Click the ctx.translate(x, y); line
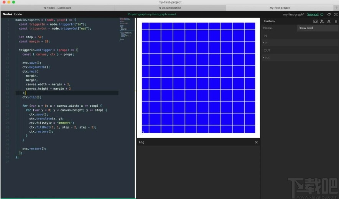Screen dimensions: 339x199 (x=46, y=119)
